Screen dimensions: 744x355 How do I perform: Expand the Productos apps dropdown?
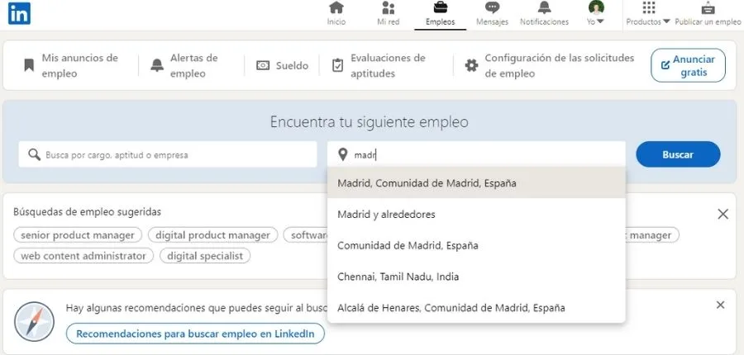[x=649, y=13]
